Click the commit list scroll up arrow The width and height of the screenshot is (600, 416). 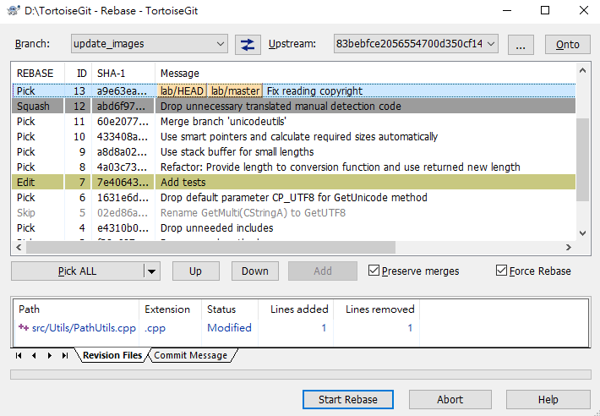coord(582,70)
